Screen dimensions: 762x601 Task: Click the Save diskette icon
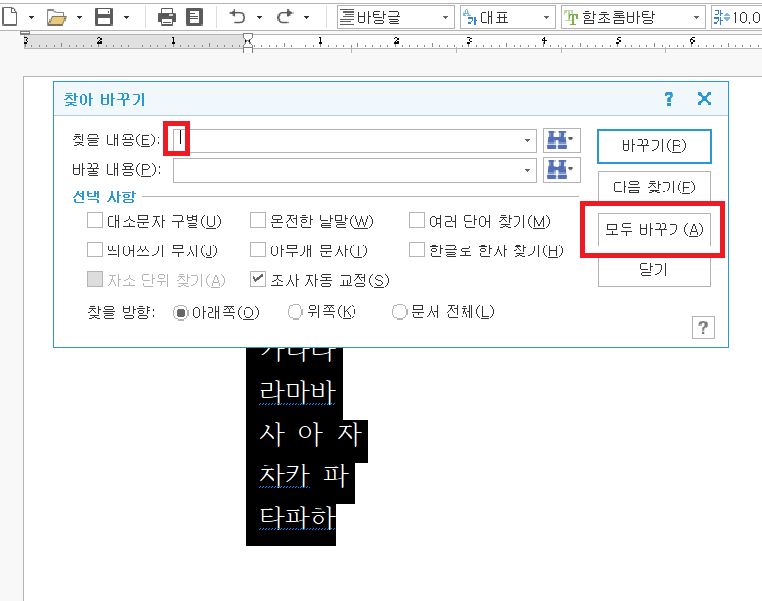(104, 17)
